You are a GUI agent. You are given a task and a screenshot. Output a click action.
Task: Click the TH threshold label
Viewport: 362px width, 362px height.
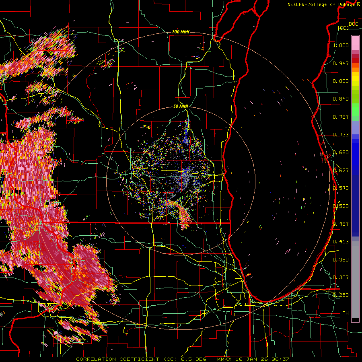[346, 313]
